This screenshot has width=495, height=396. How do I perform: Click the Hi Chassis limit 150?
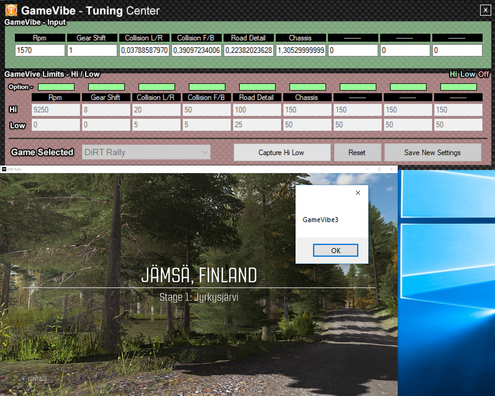307,110
